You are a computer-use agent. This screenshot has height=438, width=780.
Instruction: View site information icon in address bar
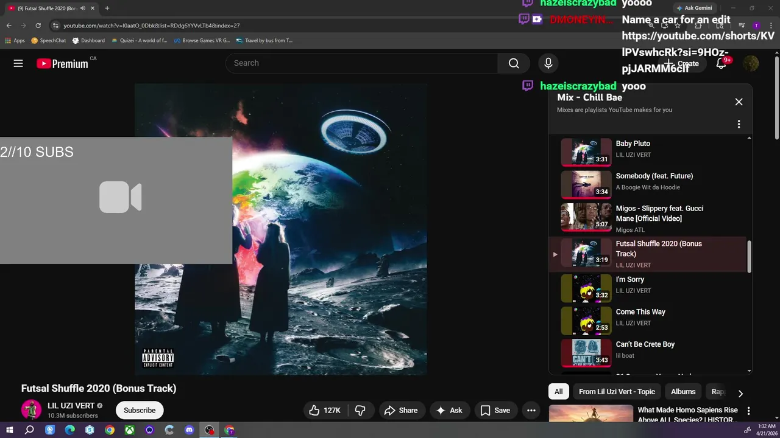[55, 26]
